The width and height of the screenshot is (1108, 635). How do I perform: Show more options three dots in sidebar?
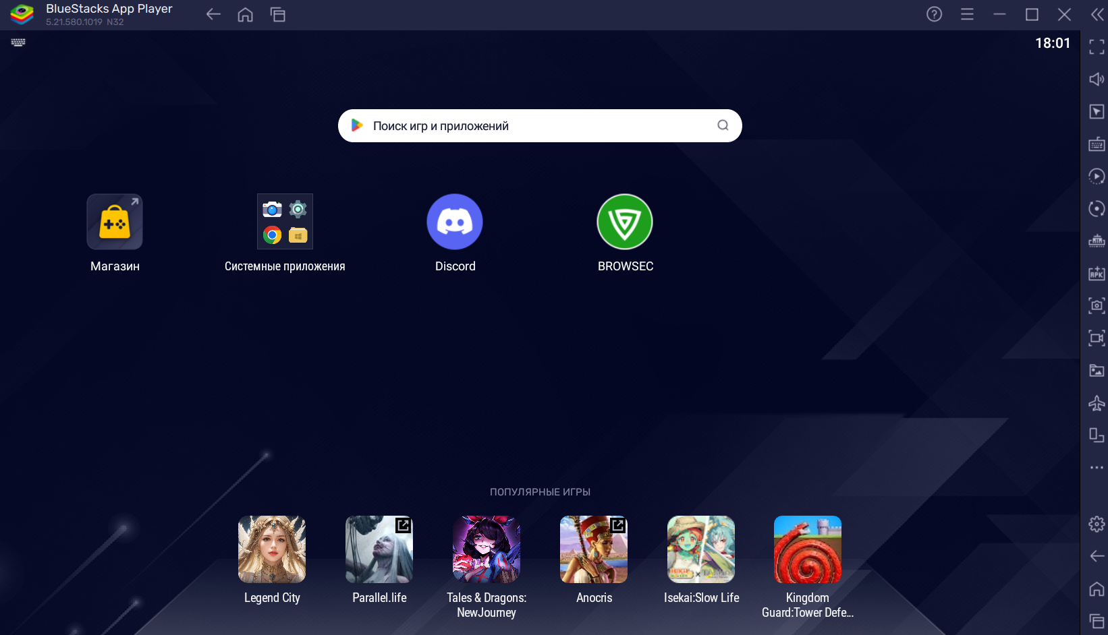[1097, 467]
